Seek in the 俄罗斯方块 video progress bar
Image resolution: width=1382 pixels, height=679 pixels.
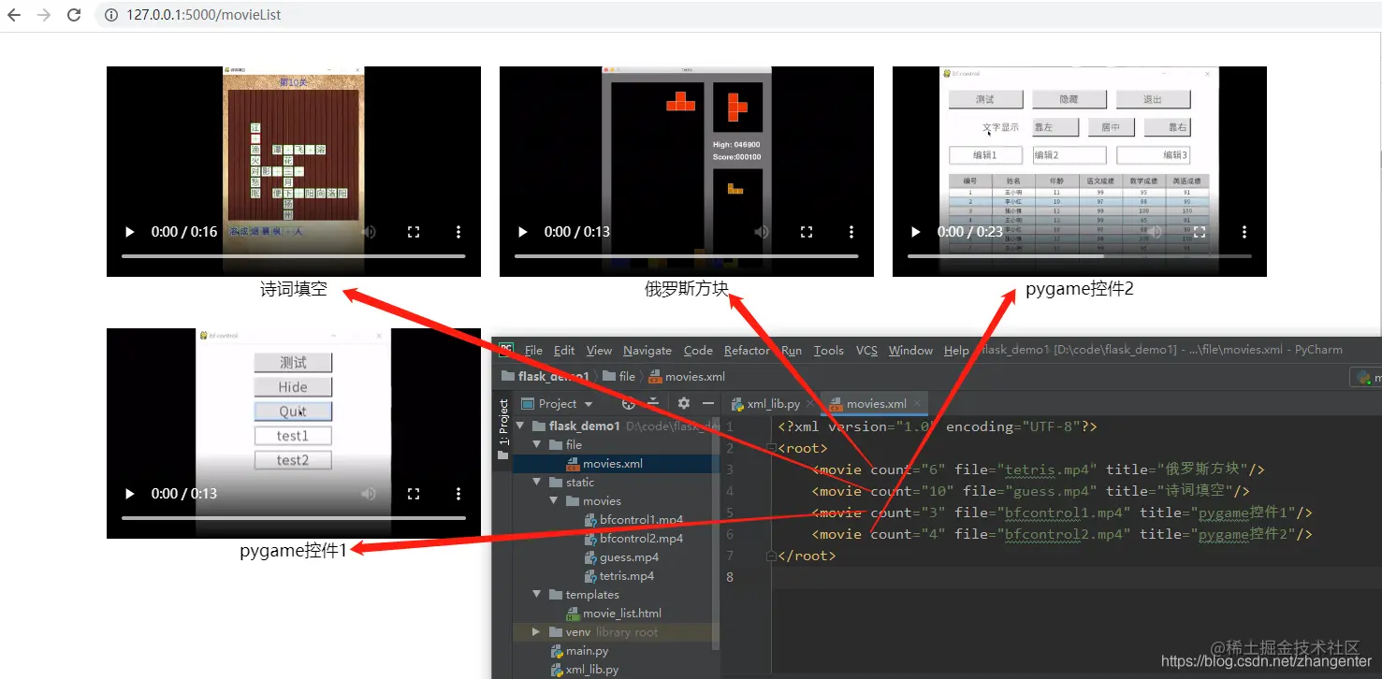pyautogui.click(x=687, y=256)
